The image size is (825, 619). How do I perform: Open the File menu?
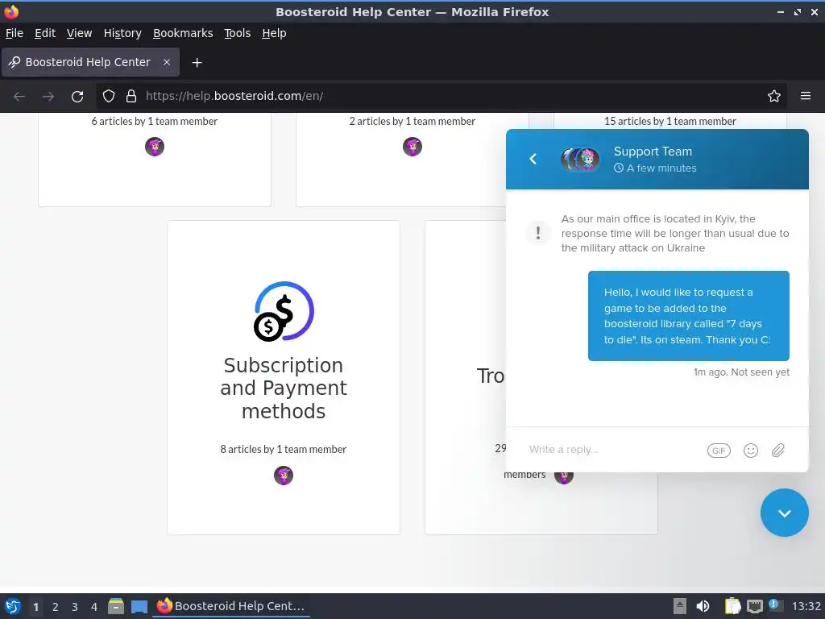point(15,33)
